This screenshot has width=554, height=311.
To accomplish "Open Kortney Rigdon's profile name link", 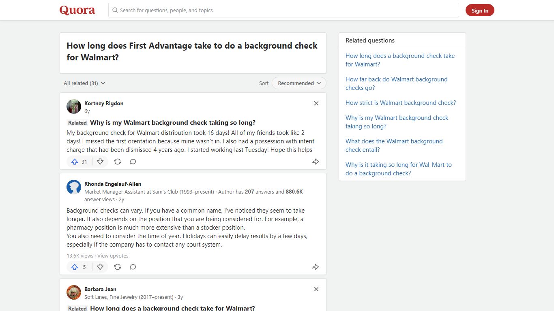I will pyautogui.click(x=104, y=103).
